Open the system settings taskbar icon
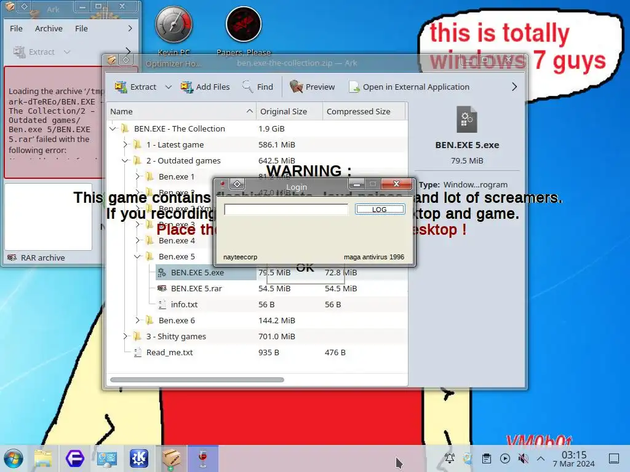 pos(107,458)
